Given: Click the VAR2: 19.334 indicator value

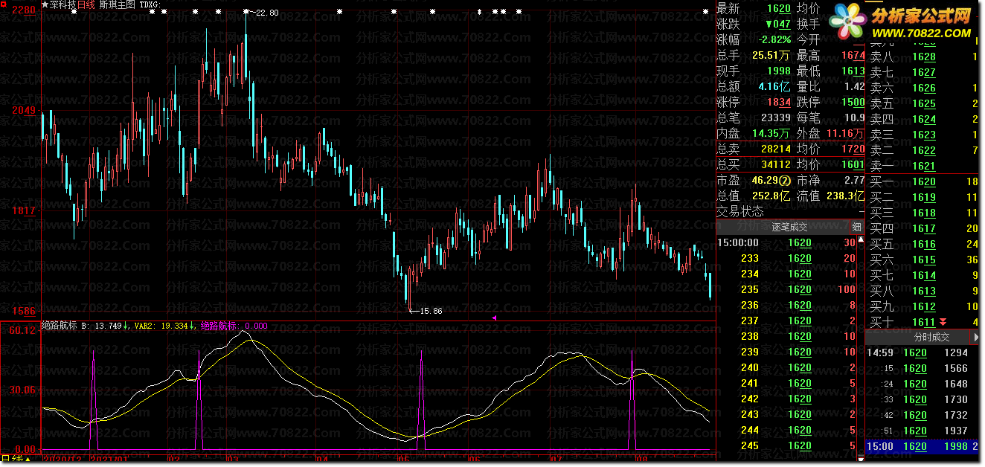Looking at the screenshot, I should click(163, 325).
